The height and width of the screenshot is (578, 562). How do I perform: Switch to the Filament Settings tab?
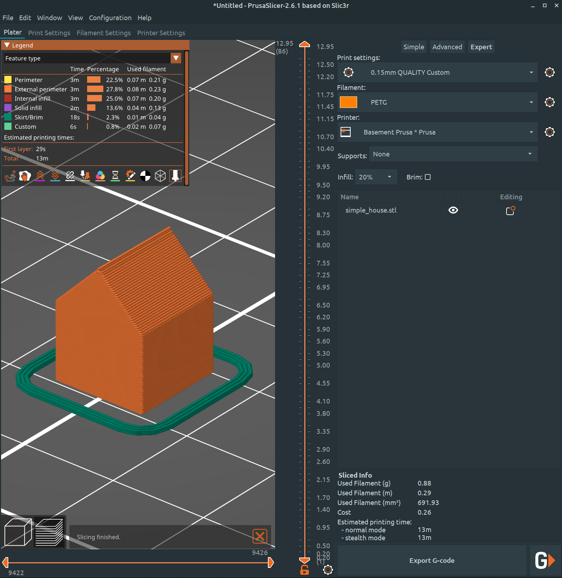point(104,33)
